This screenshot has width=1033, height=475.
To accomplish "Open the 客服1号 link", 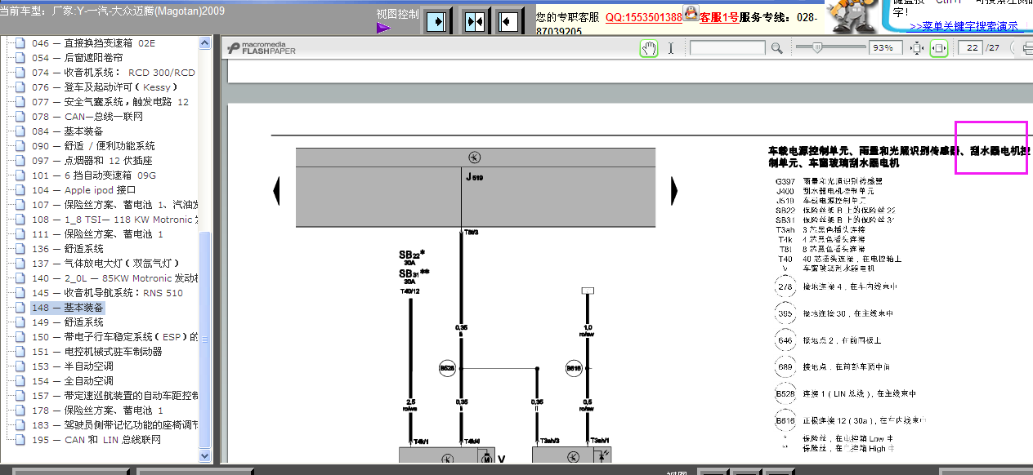I will pos(719,18).
